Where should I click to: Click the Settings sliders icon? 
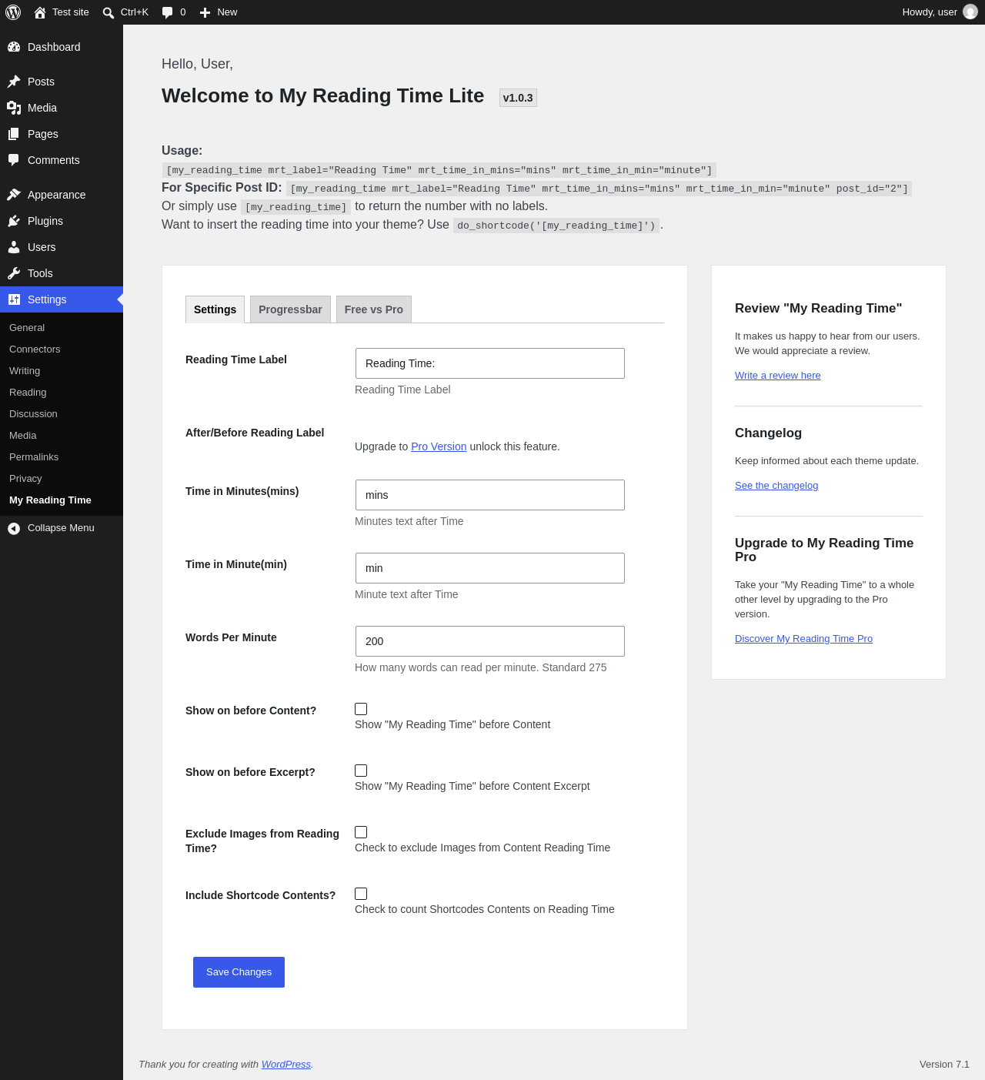[x=14, y=299]
